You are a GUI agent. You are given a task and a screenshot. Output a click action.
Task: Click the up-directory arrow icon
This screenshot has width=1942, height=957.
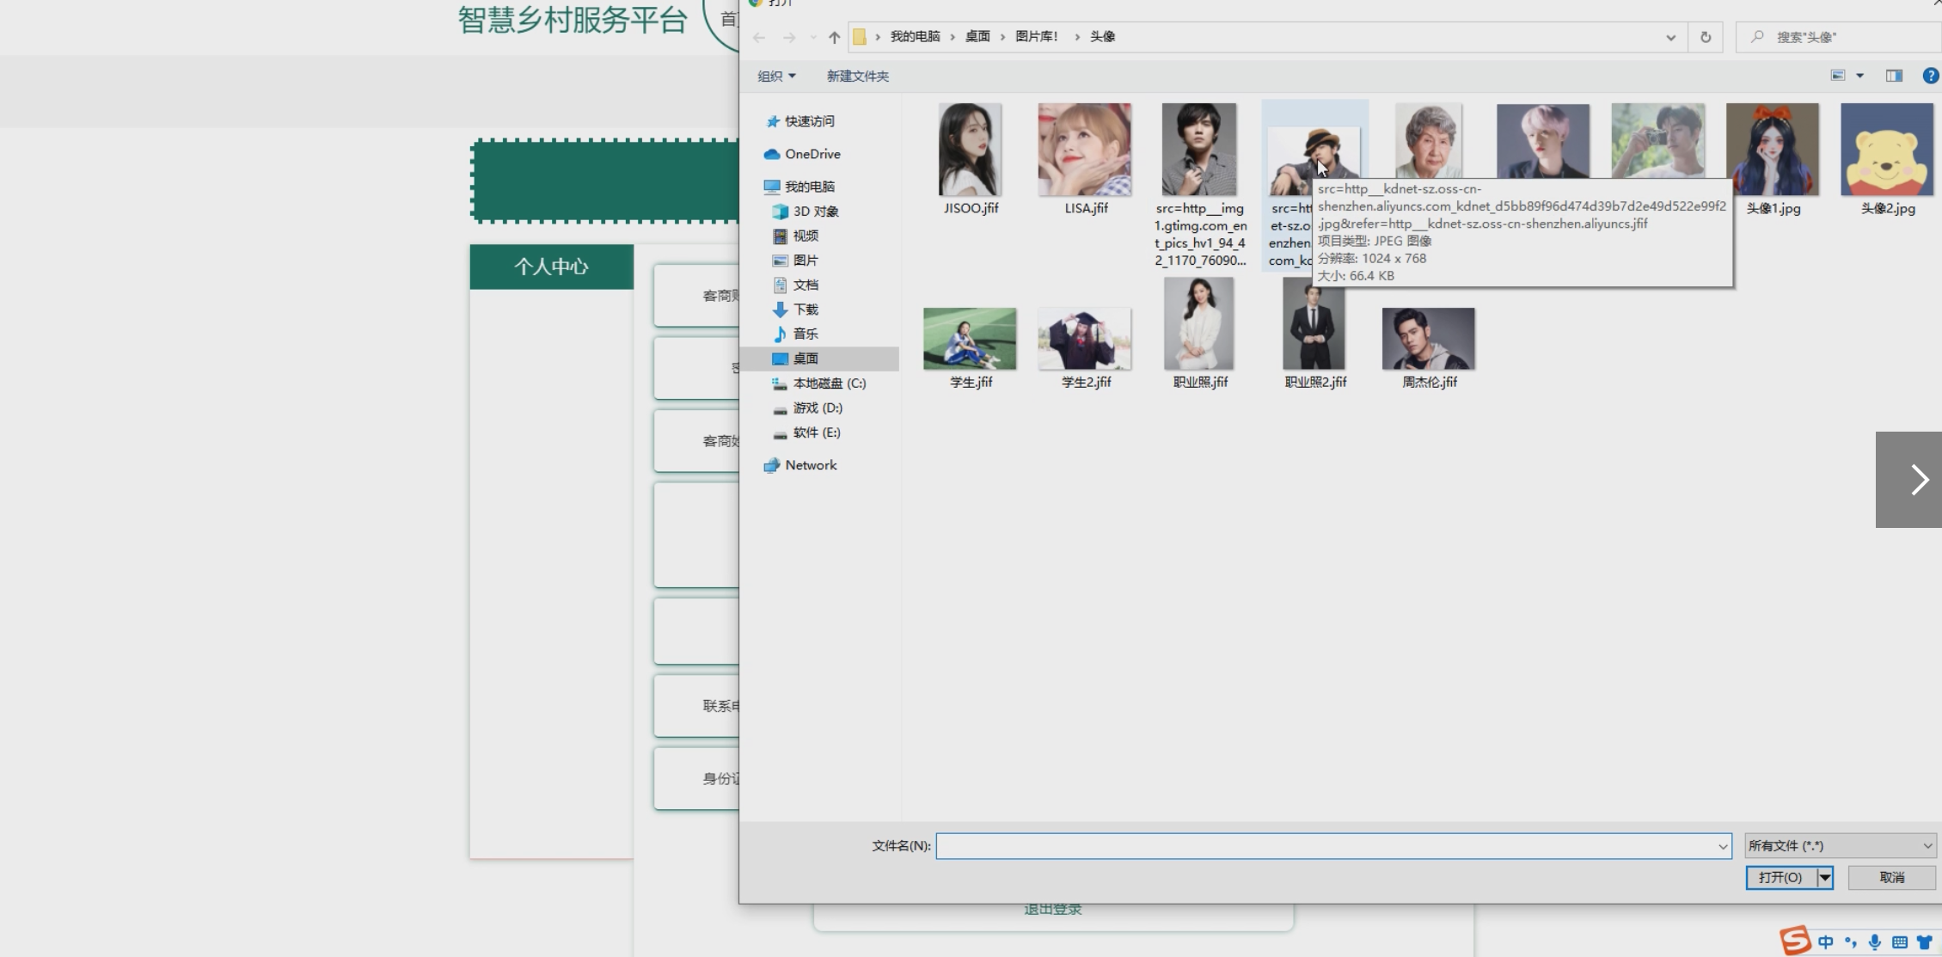834,37
